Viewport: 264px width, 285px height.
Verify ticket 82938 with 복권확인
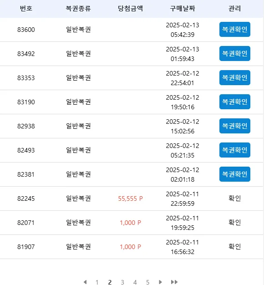235,126
